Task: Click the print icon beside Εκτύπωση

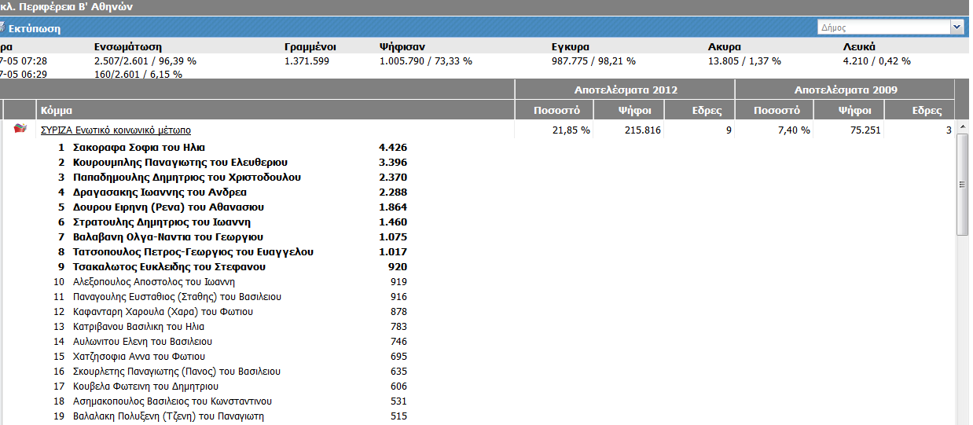Action: tap(2, 28)
